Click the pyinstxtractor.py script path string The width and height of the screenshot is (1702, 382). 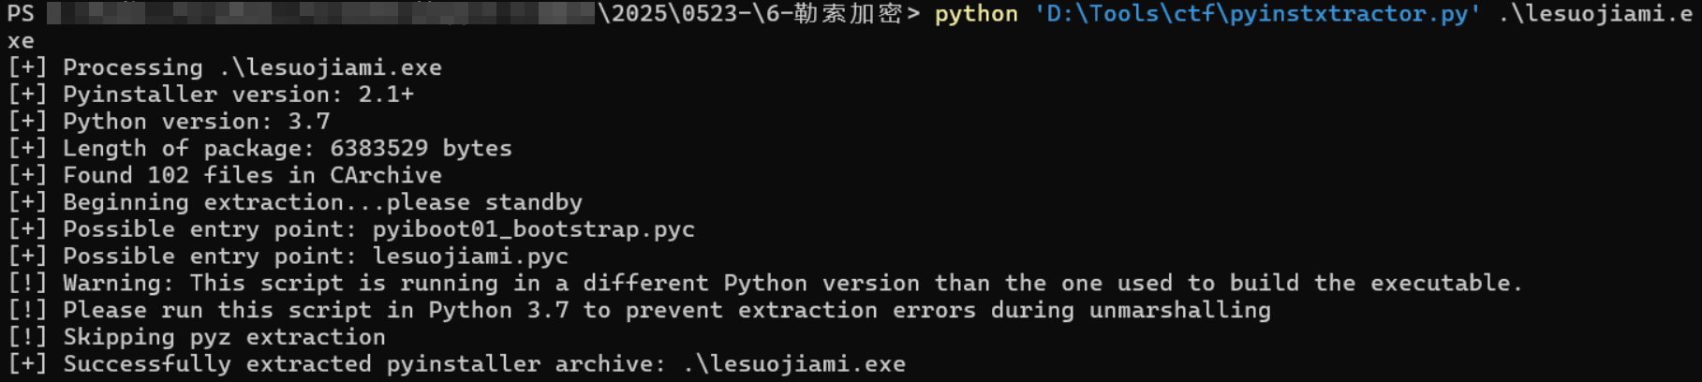[1257, 14]
